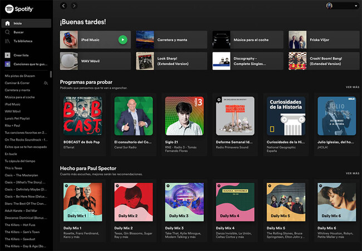Screen dimensions: 362x251
Task: Play the iPod Music playlist
Action: point(123,40)
